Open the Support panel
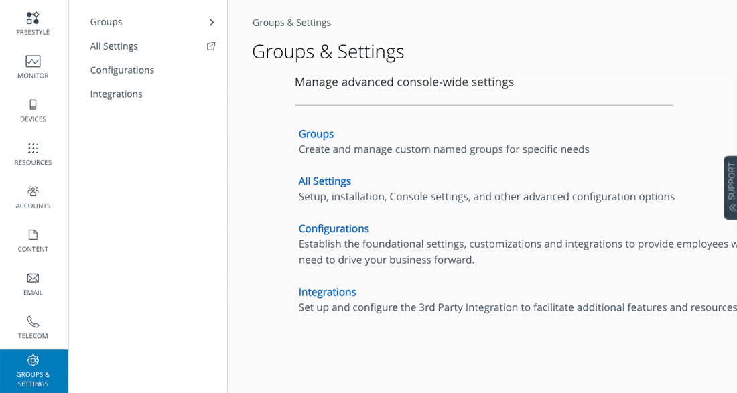Image resolution: width=737 pixels, height=393 pixels. click(x=732, y=187)
